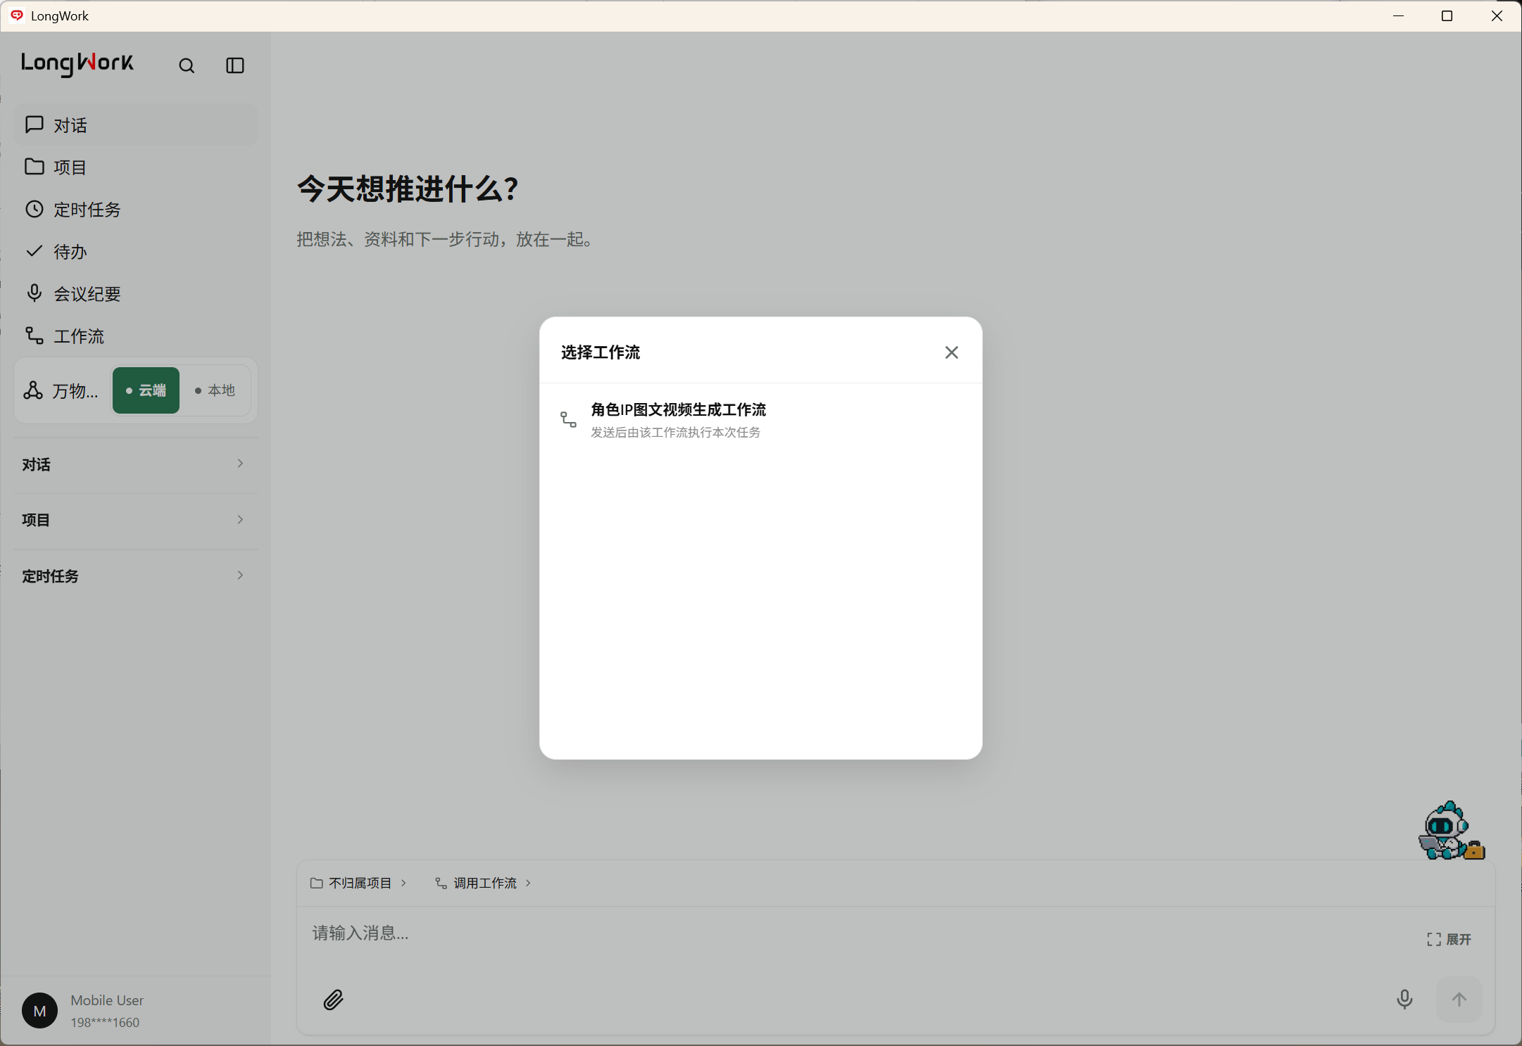Click the microphone icon beside 会议纪要
Viewport: 1522px width, 1046px height.
[x=34, y=293]
